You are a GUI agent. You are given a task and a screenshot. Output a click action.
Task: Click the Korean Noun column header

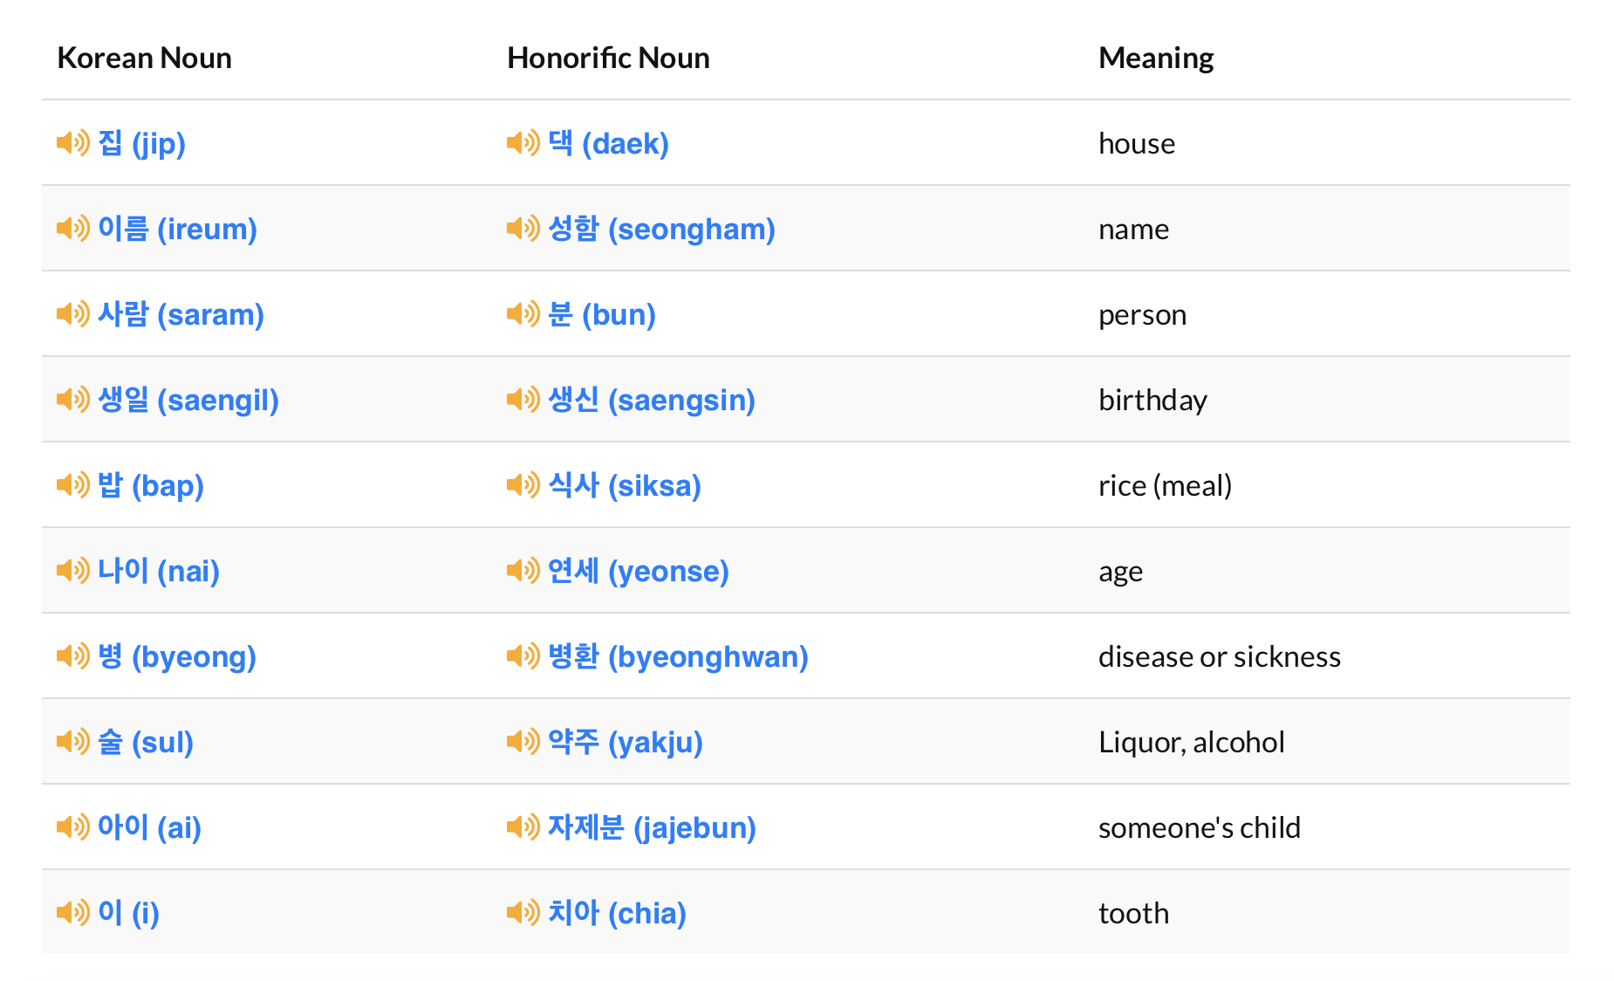point(144,58)
